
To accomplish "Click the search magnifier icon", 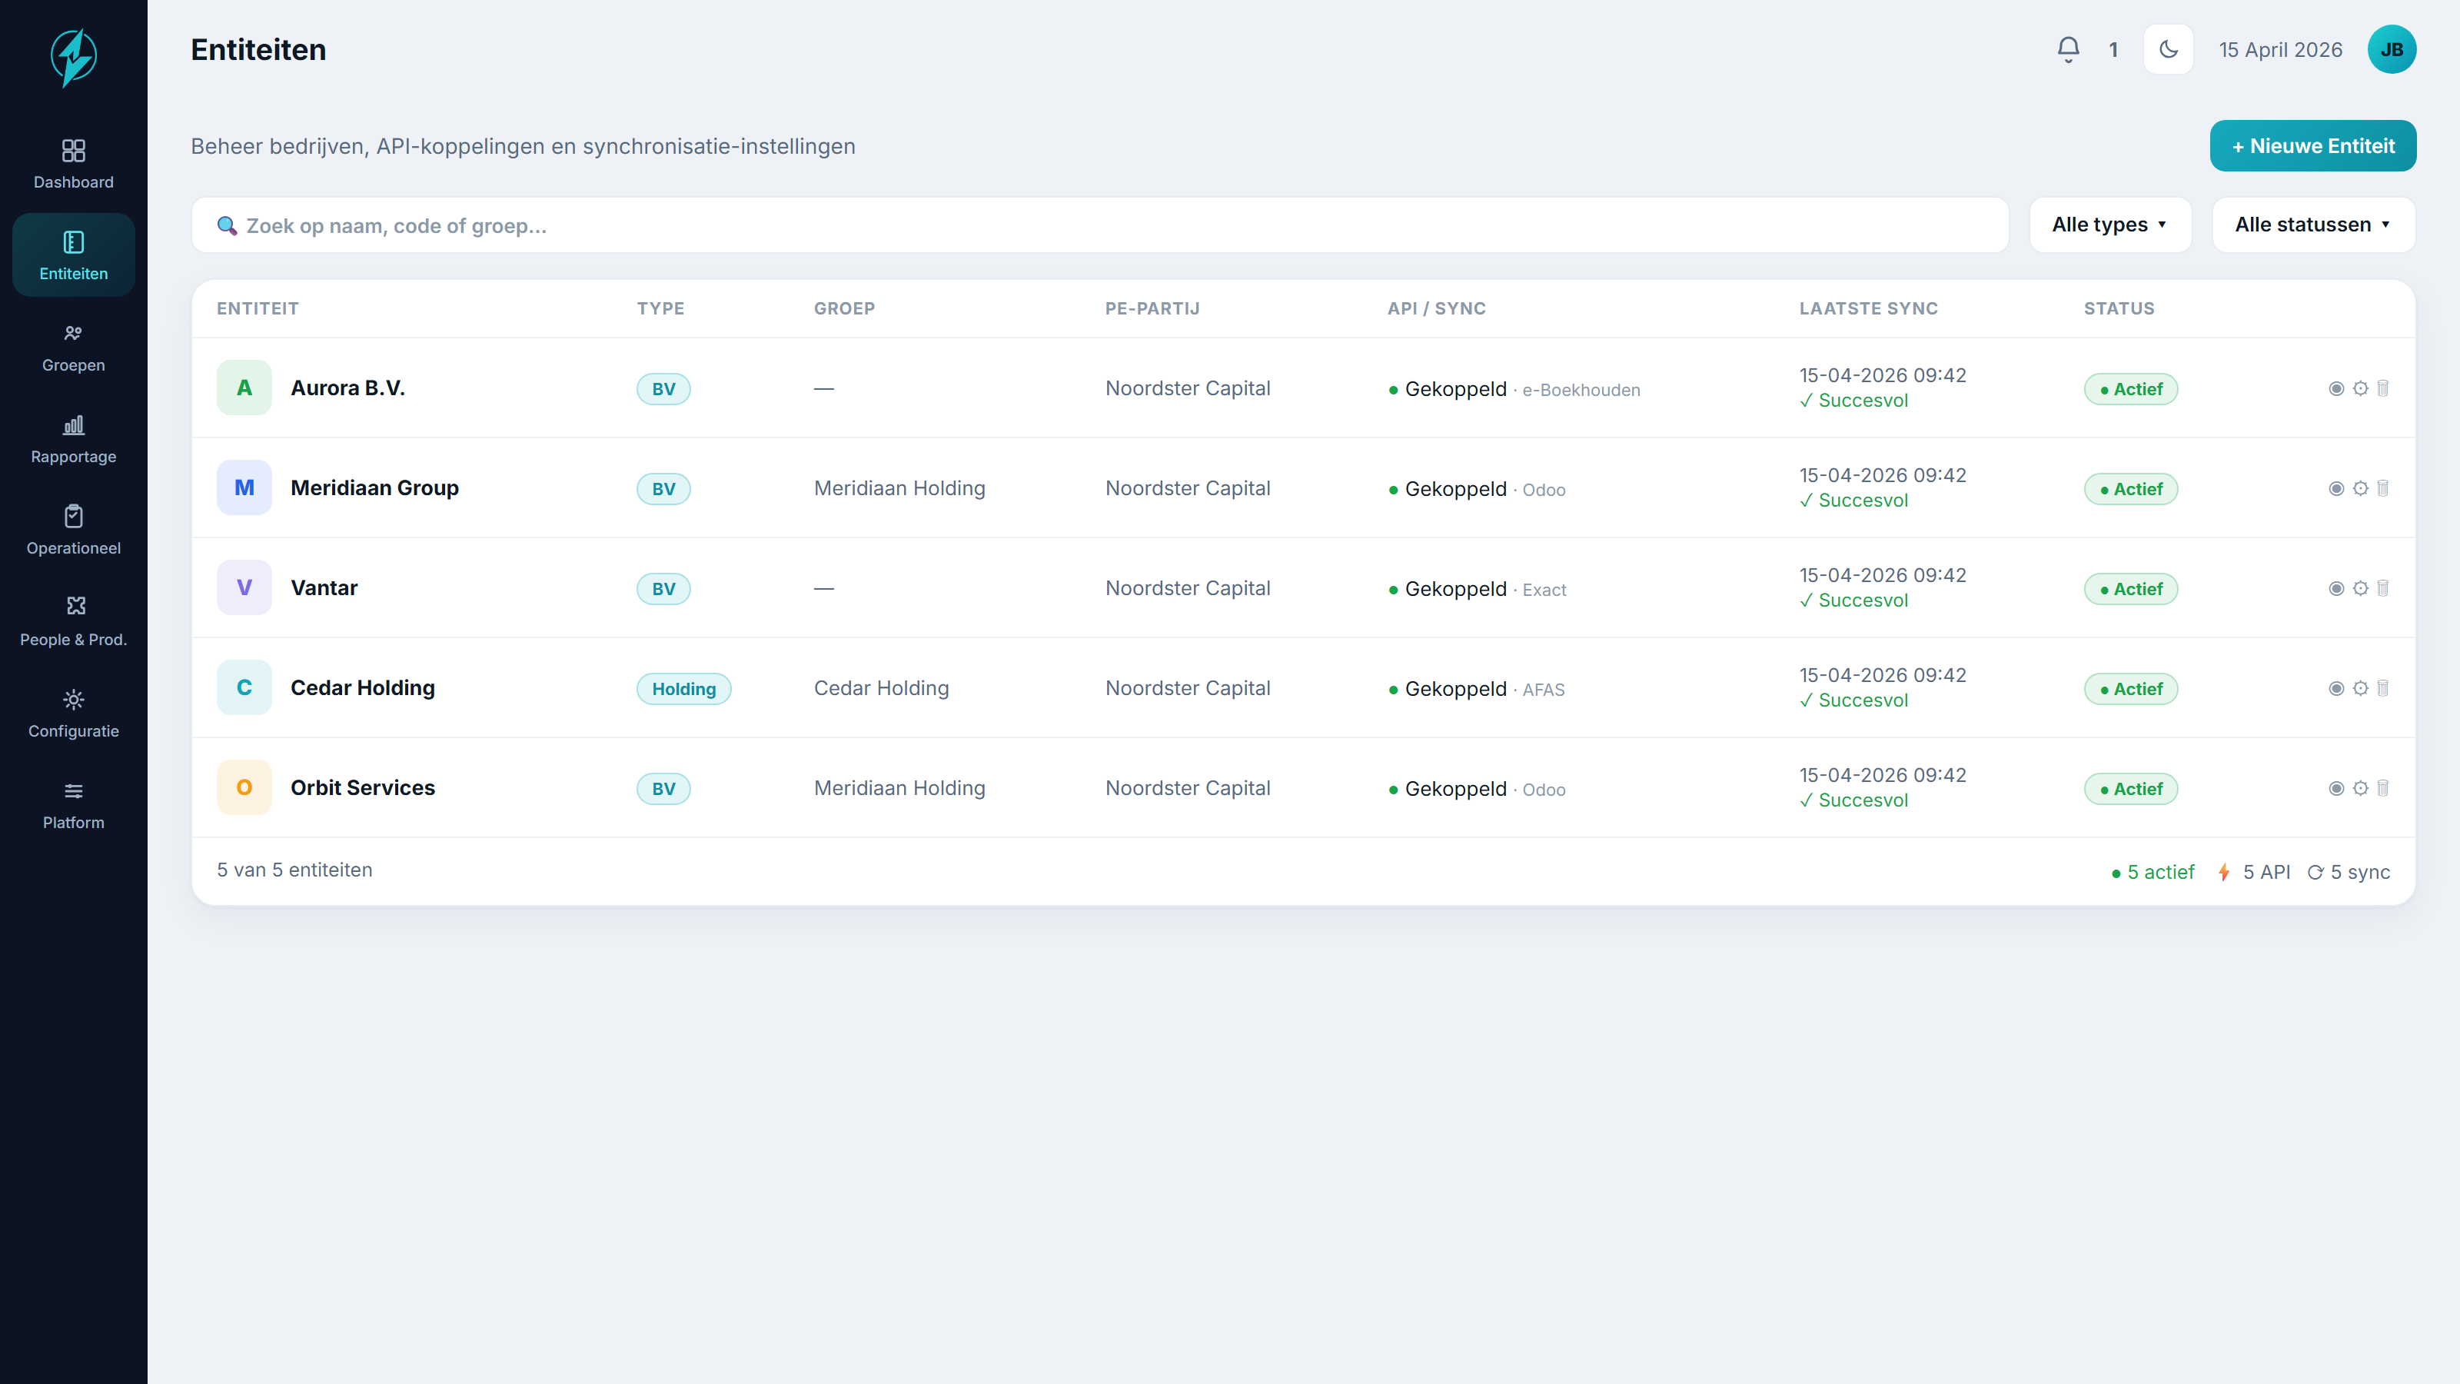I will click(226, 225).
